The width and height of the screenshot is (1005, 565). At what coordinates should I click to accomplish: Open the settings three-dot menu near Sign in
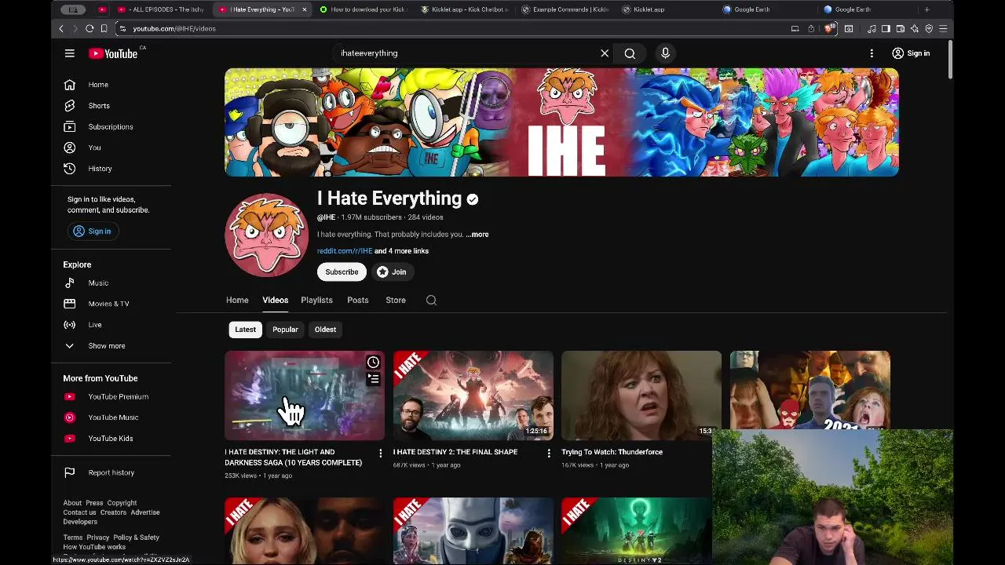(x=872, y=53)
